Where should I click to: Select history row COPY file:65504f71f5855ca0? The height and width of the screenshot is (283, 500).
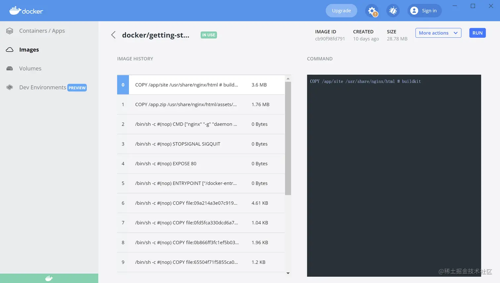(x=201, y=262)
